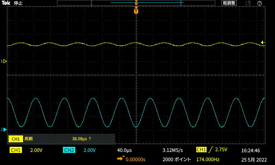Click the CH1 badge in measurement panel
Viewport: 275px width, 165px height.
[x=16, y=139]
